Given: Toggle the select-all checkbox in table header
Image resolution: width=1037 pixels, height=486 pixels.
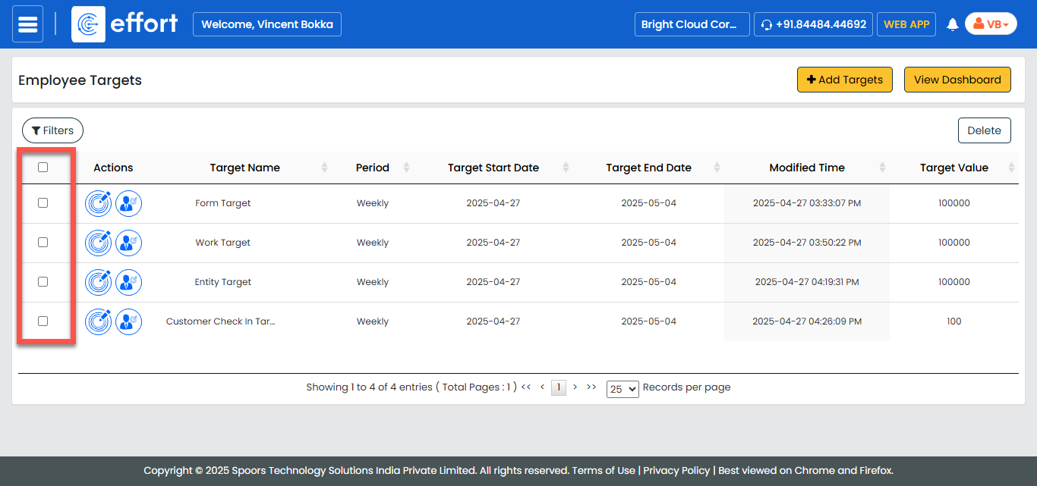Looking at the screenshot, I should pos(43,168).
